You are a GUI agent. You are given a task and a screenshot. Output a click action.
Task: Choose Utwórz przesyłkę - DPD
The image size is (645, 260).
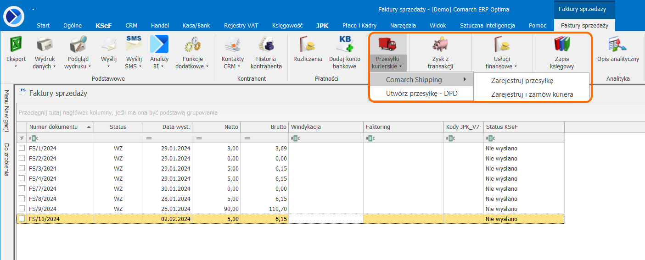click(421, 94)
